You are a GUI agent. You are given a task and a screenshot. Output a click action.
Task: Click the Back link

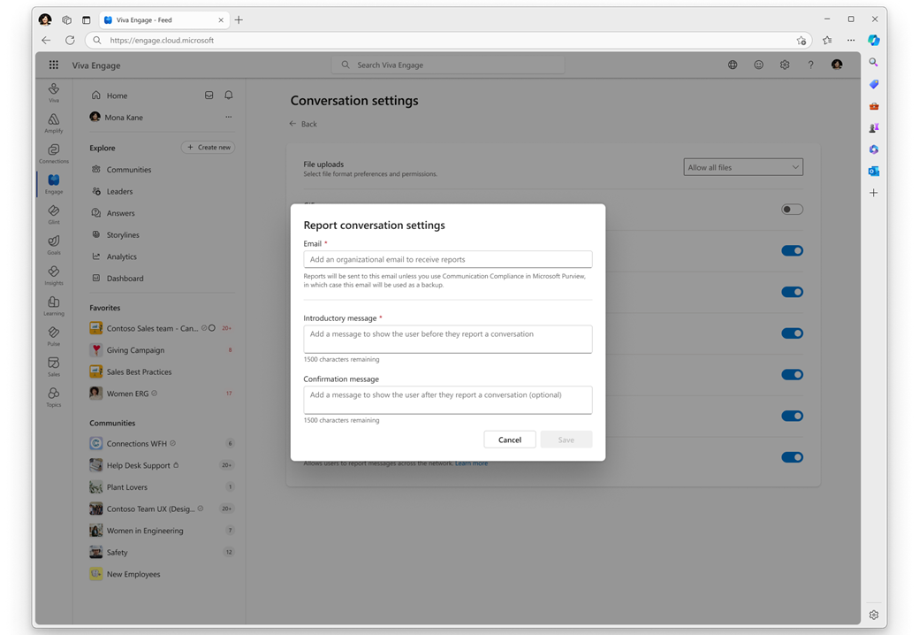point(303,124)
